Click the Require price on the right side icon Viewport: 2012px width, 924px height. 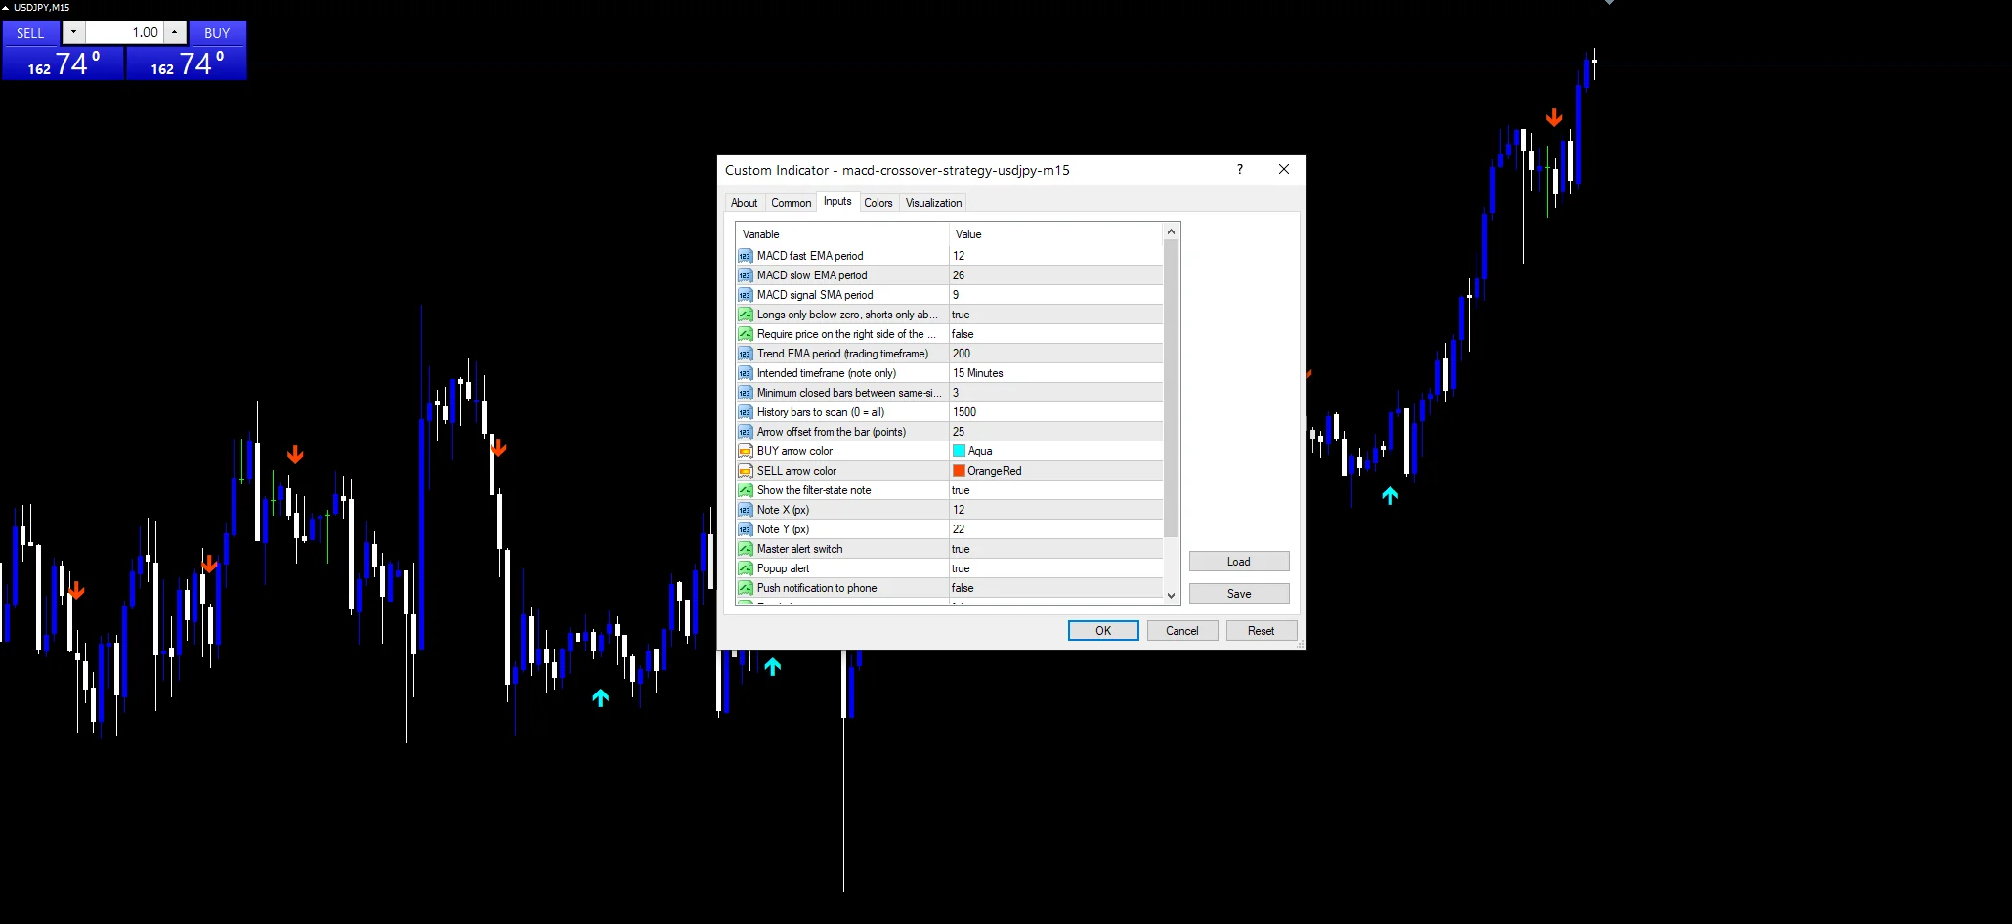(745, 334)
